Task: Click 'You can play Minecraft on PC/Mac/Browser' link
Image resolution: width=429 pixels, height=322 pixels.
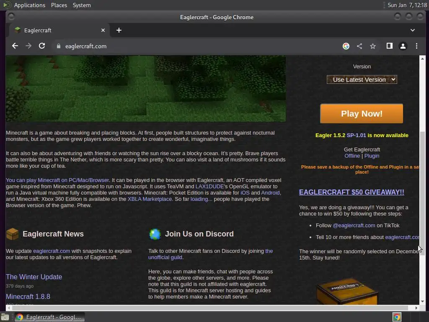Action: click(57, 180)
